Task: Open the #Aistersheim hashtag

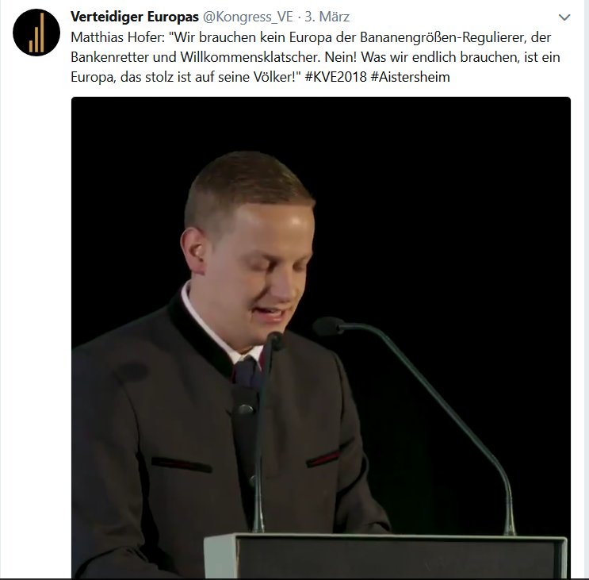Action: tap(410, 77)
